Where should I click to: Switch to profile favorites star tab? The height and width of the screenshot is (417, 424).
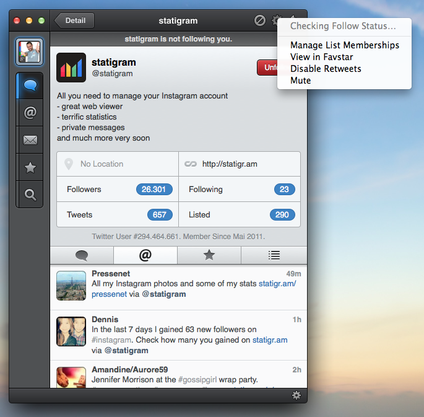[x=209, y=255]
